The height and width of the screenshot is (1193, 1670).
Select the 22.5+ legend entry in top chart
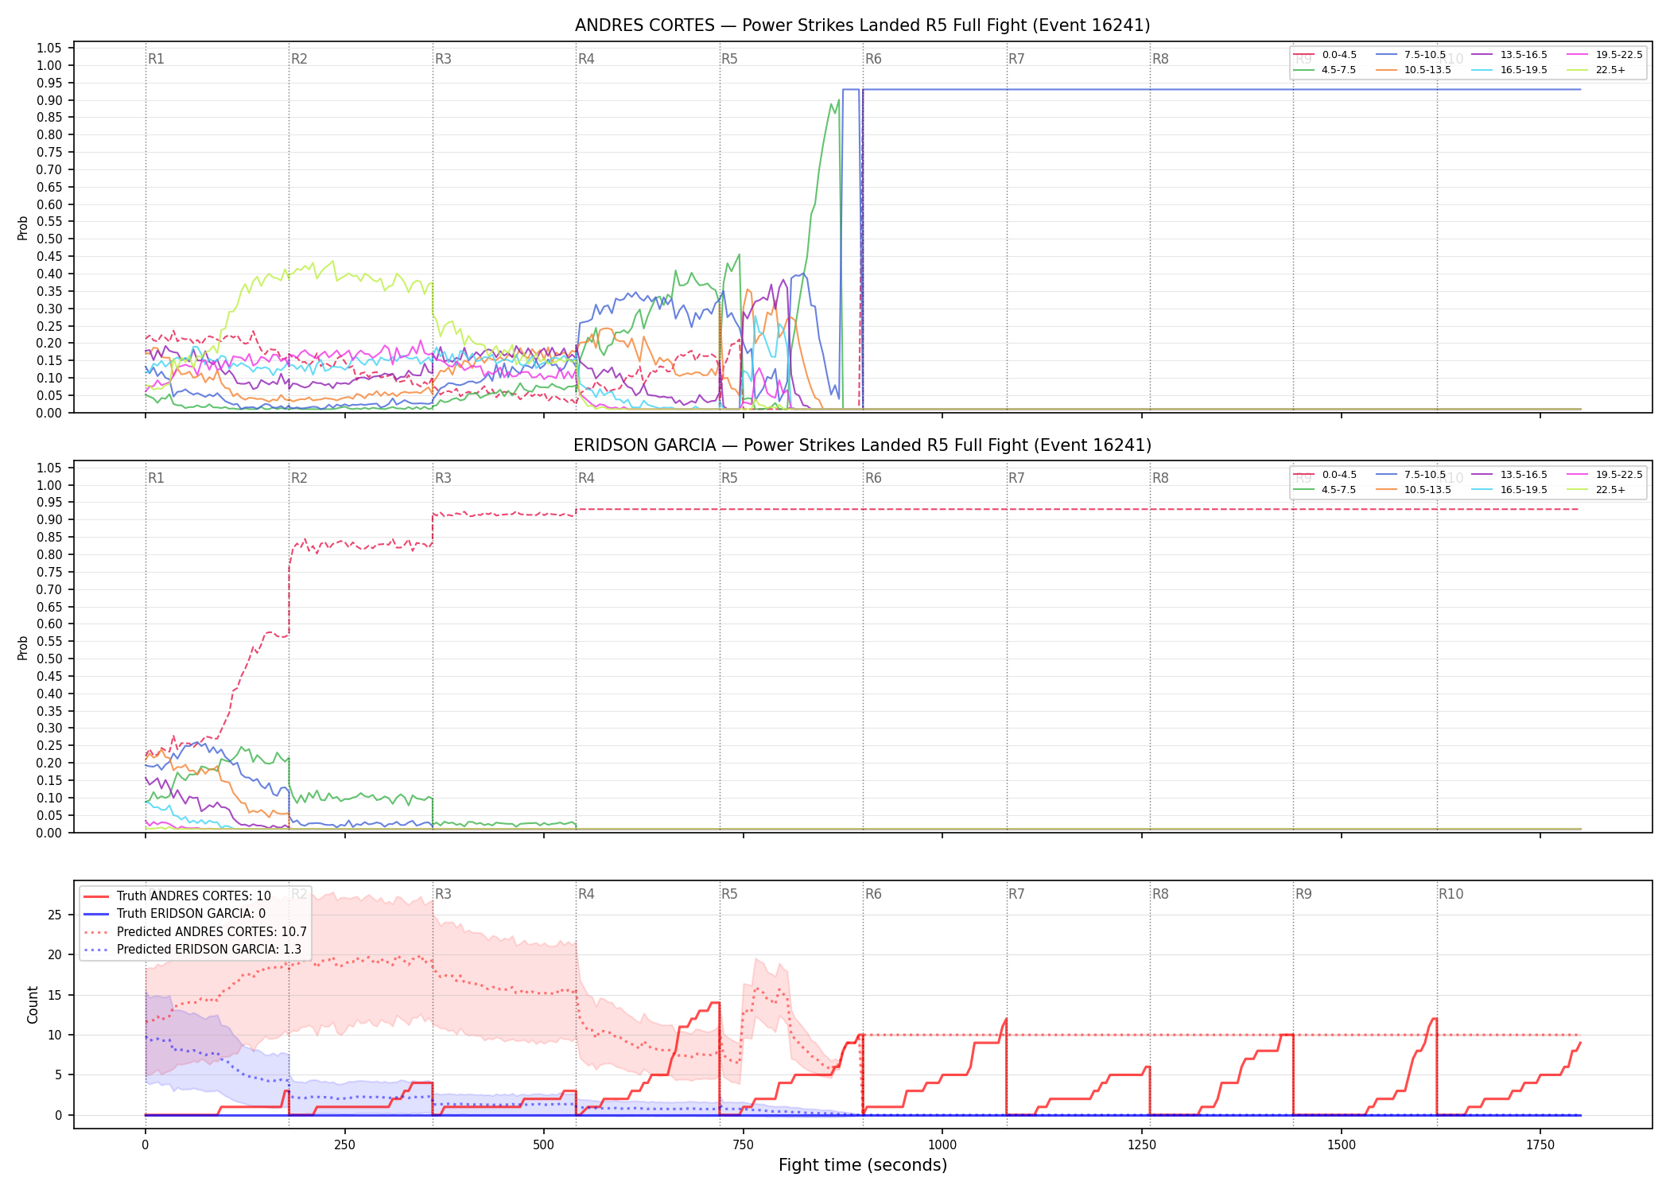[1595, 70]
